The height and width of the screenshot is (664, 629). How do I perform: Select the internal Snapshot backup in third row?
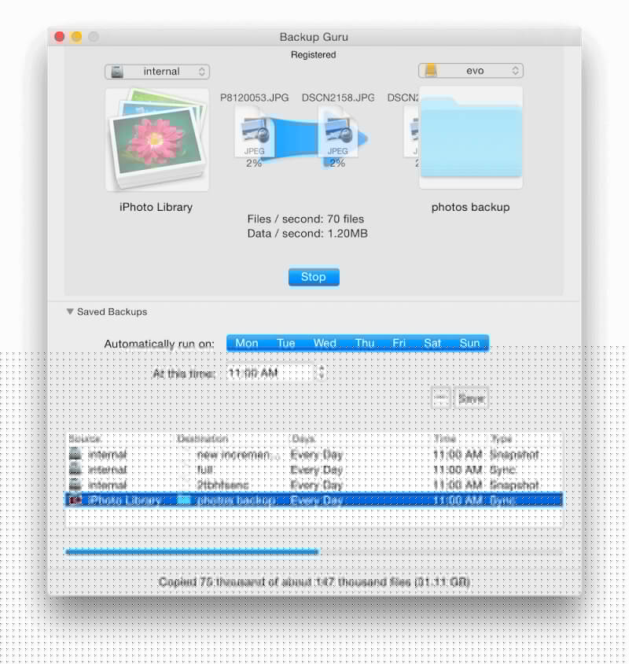click(x=314, y=485)
